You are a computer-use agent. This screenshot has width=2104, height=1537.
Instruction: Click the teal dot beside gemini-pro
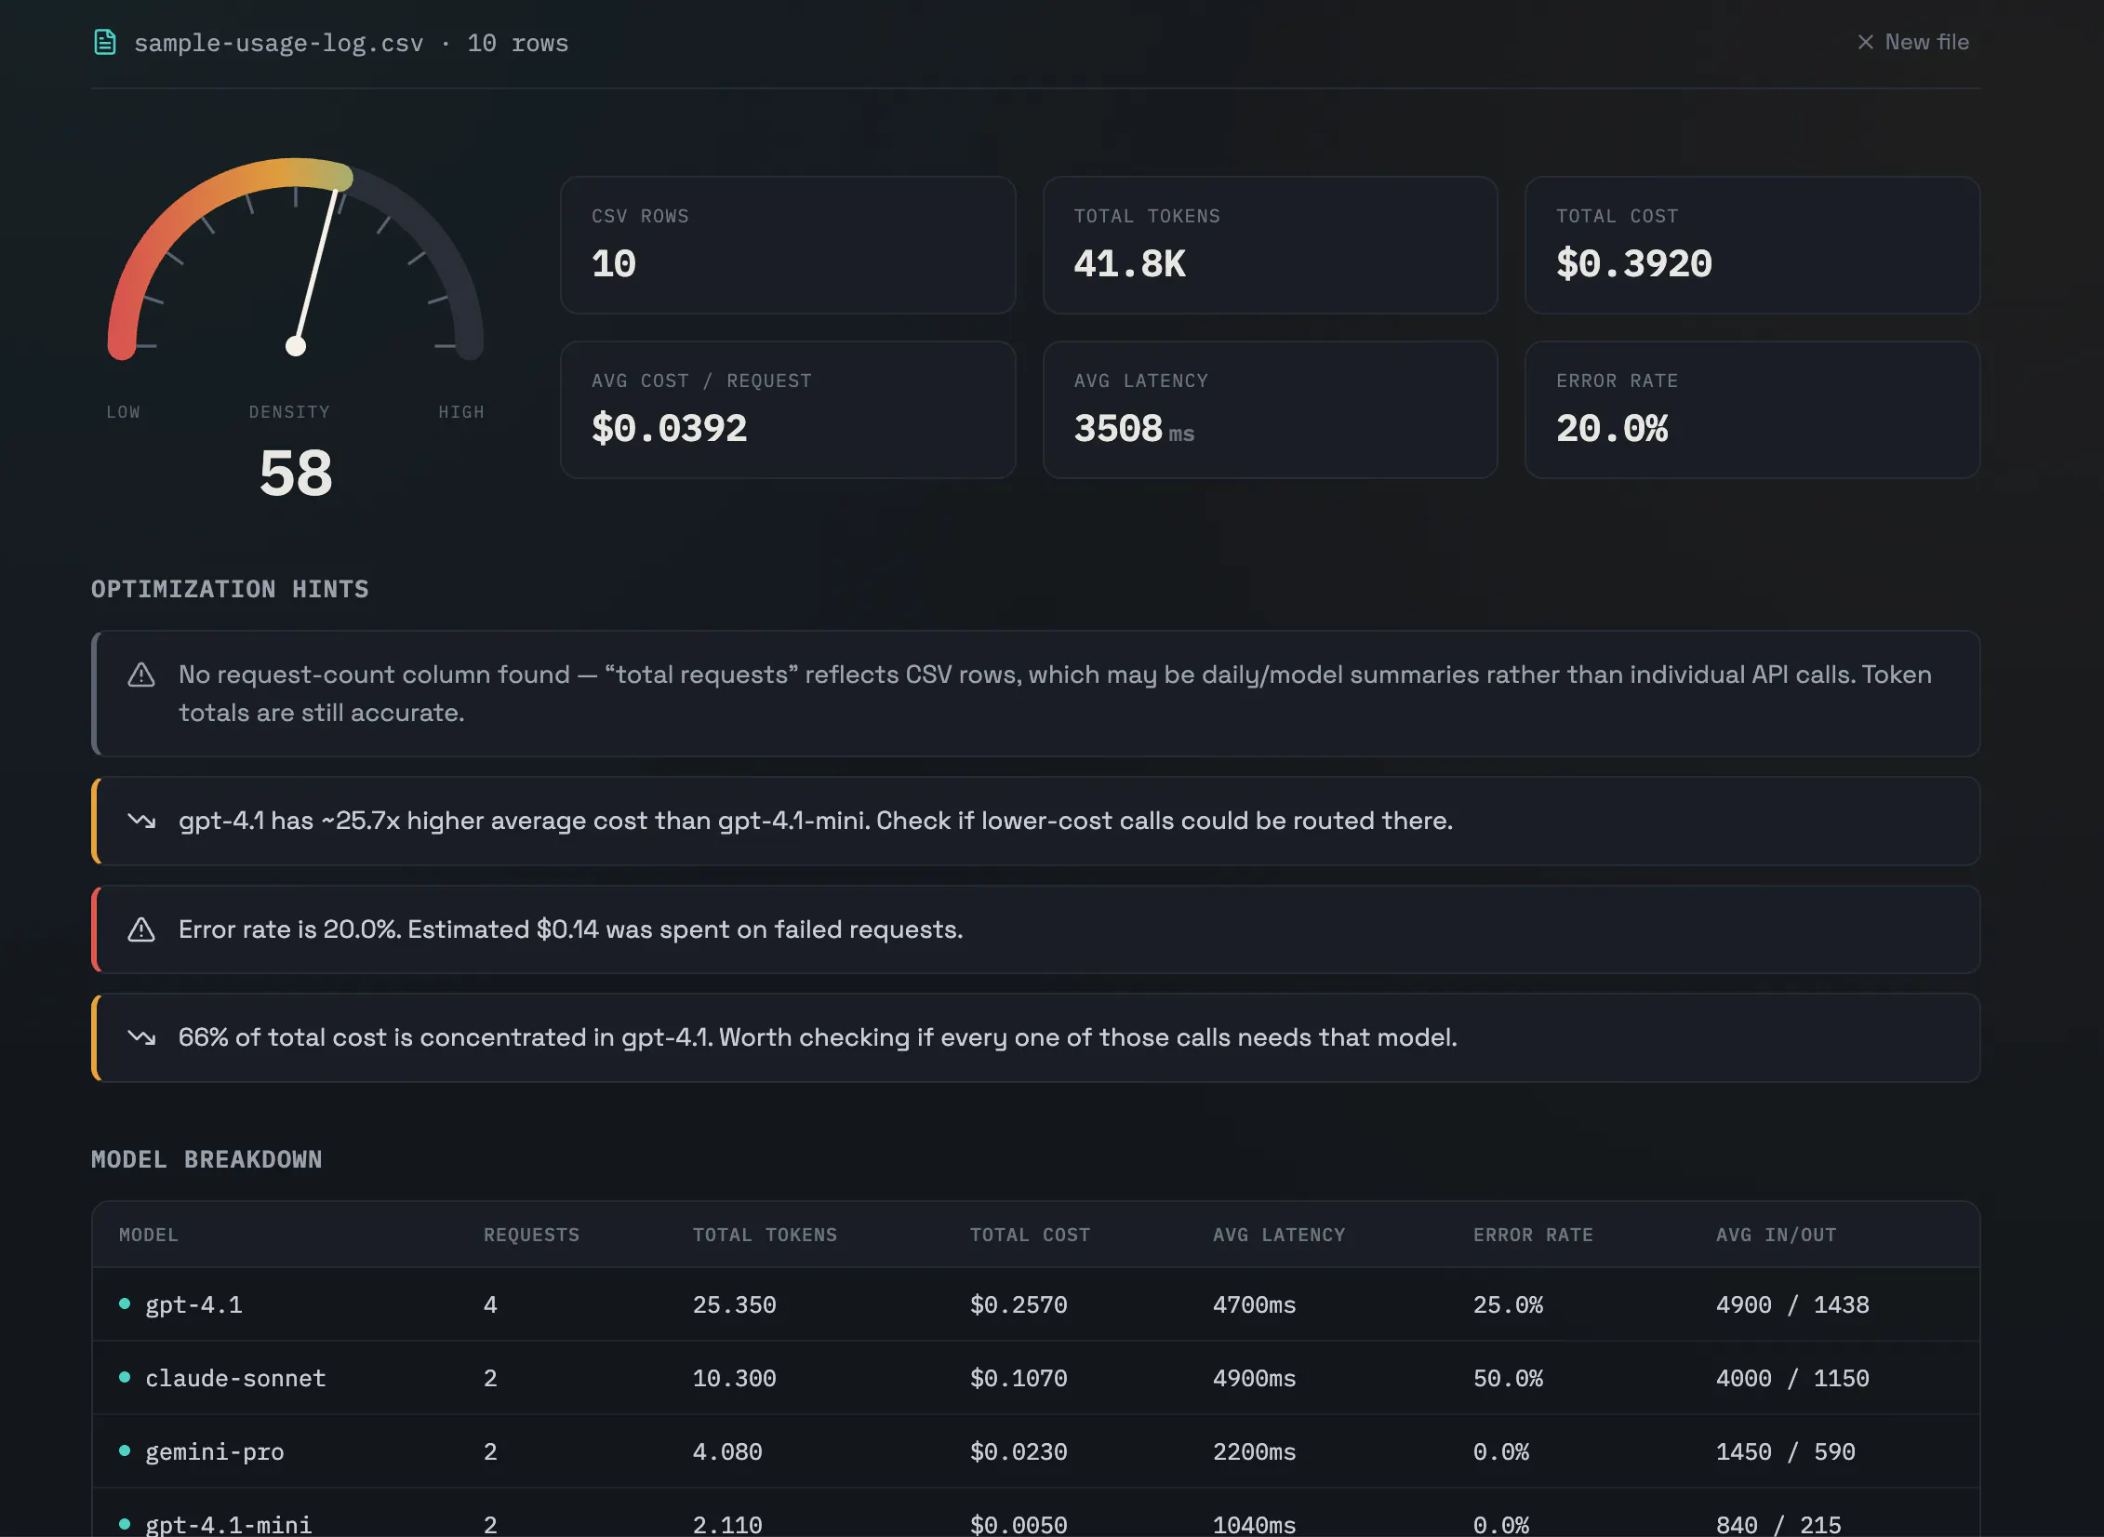(125, 1450)
